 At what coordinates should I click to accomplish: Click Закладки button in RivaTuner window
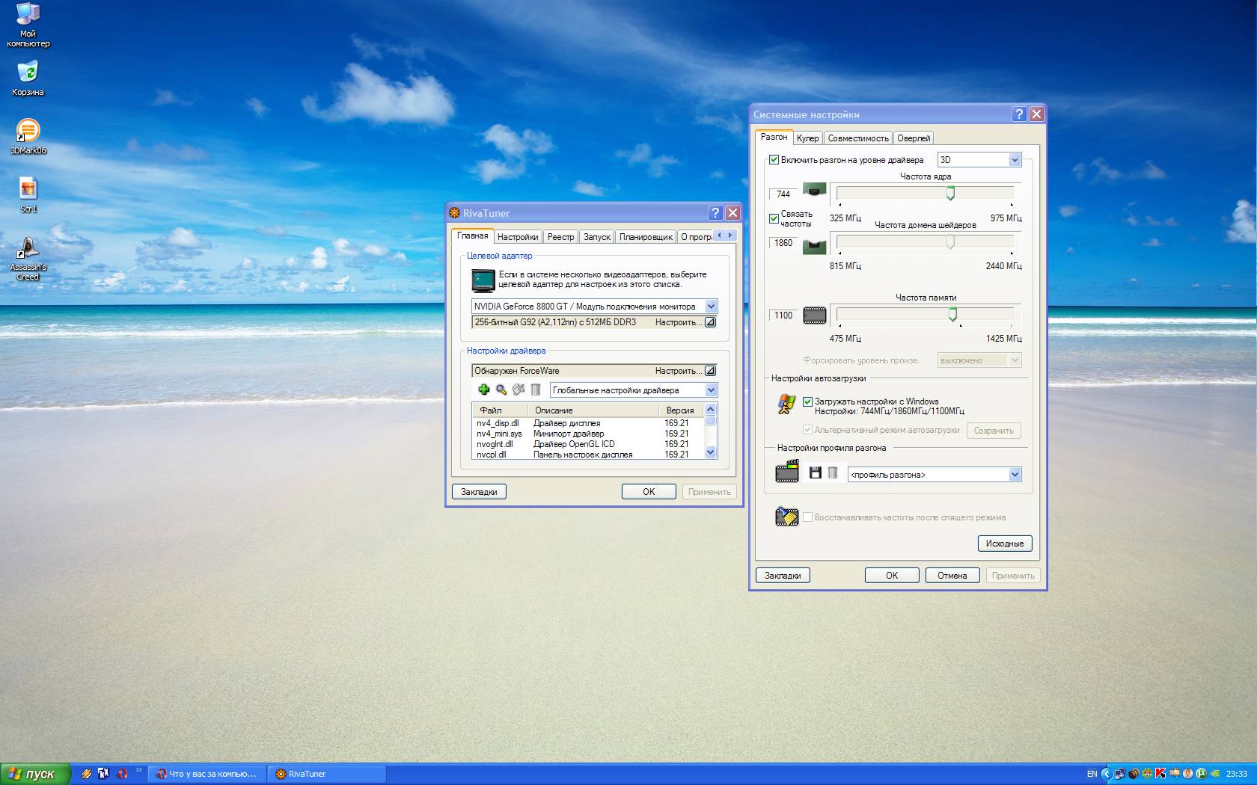(x=479, y=491)
